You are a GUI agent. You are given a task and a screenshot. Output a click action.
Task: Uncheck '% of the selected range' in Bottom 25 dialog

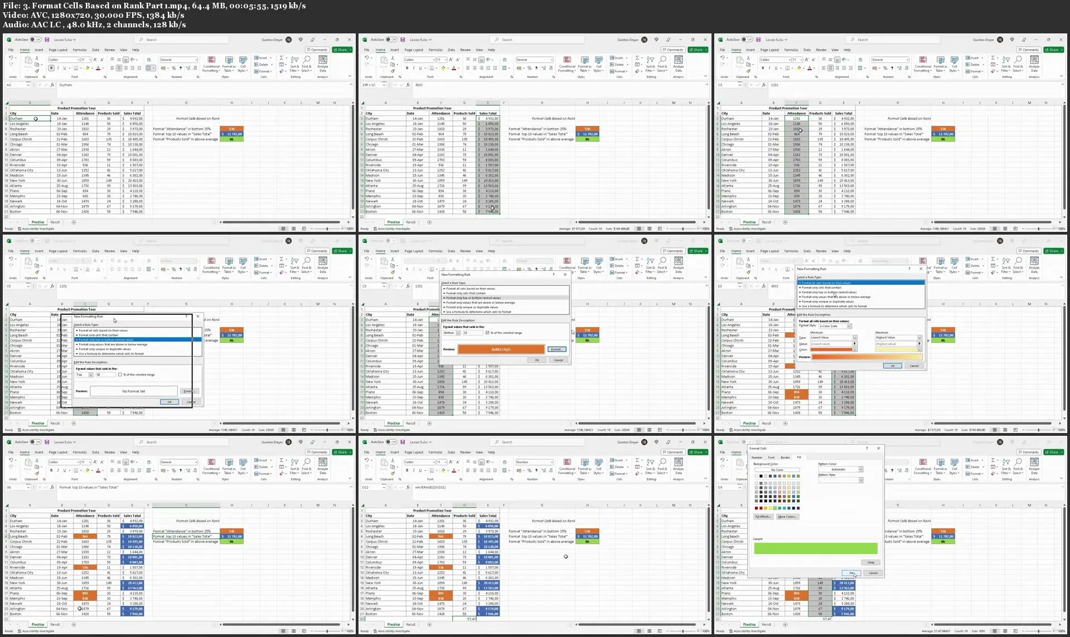click(487, 333)
